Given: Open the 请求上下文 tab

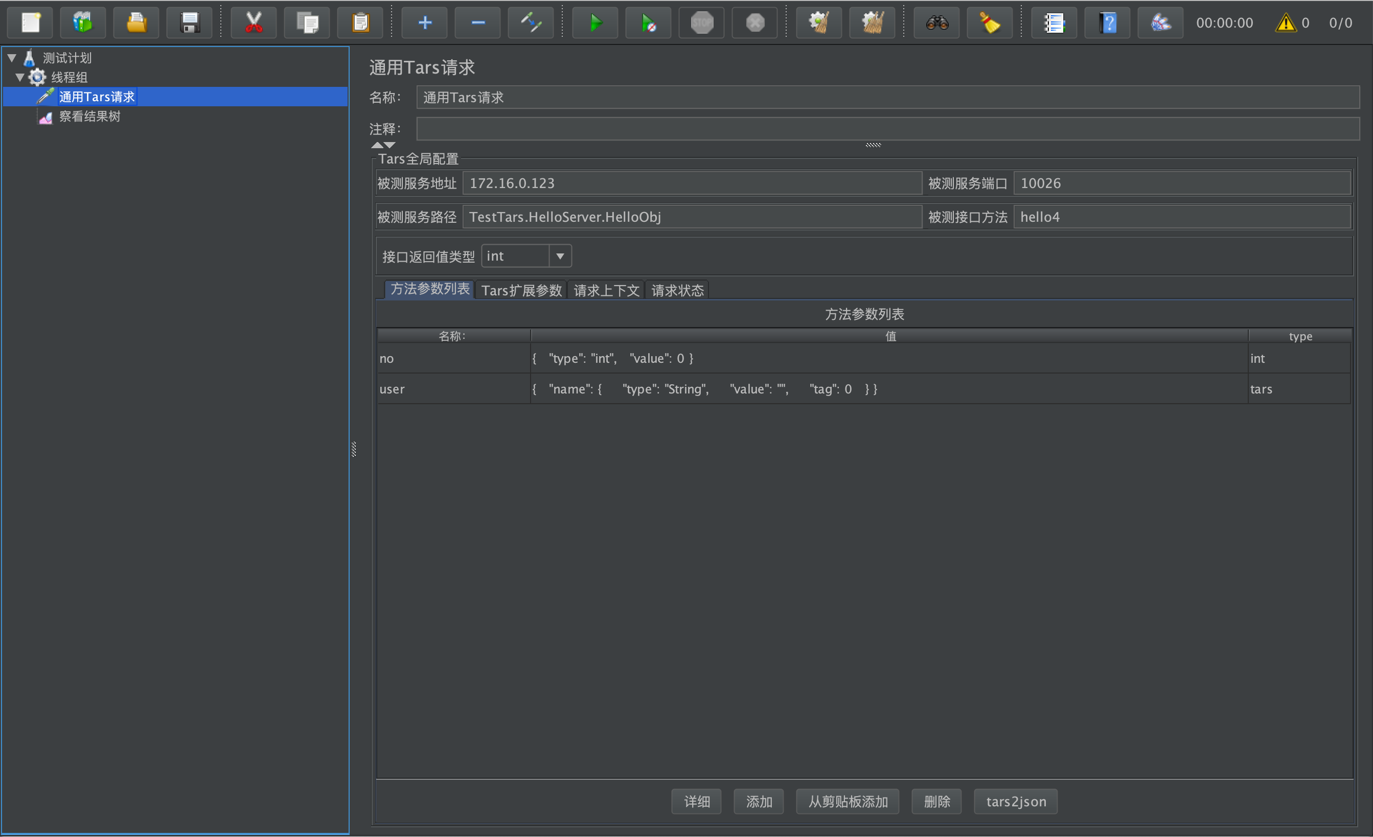Looking at the screenshot, I should coord(606,290).
